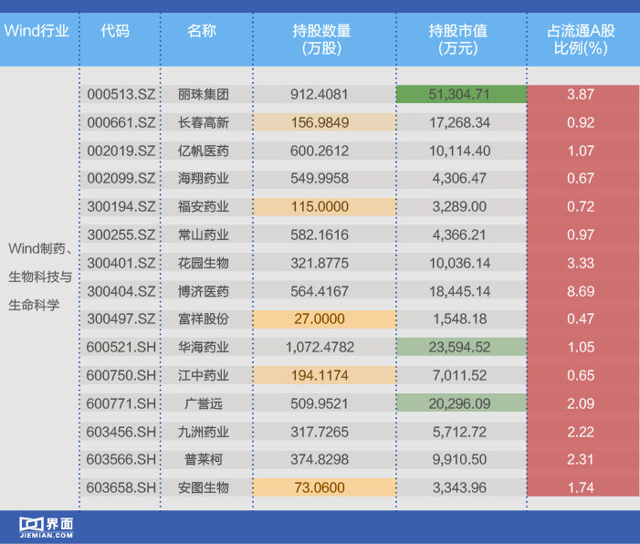Click the green market value 51,304.71 cell

click(x=461, y=94)
